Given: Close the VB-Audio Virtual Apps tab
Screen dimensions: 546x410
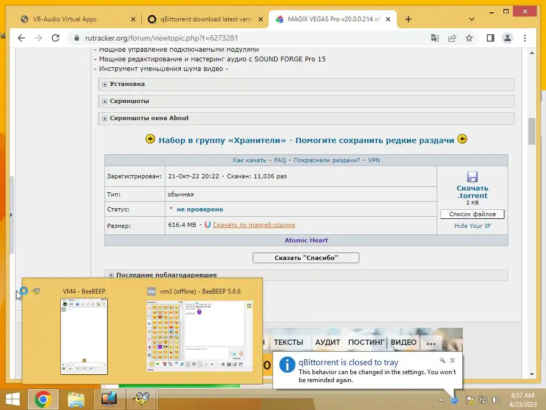Looking at the screenshot, I should [133, 20].
